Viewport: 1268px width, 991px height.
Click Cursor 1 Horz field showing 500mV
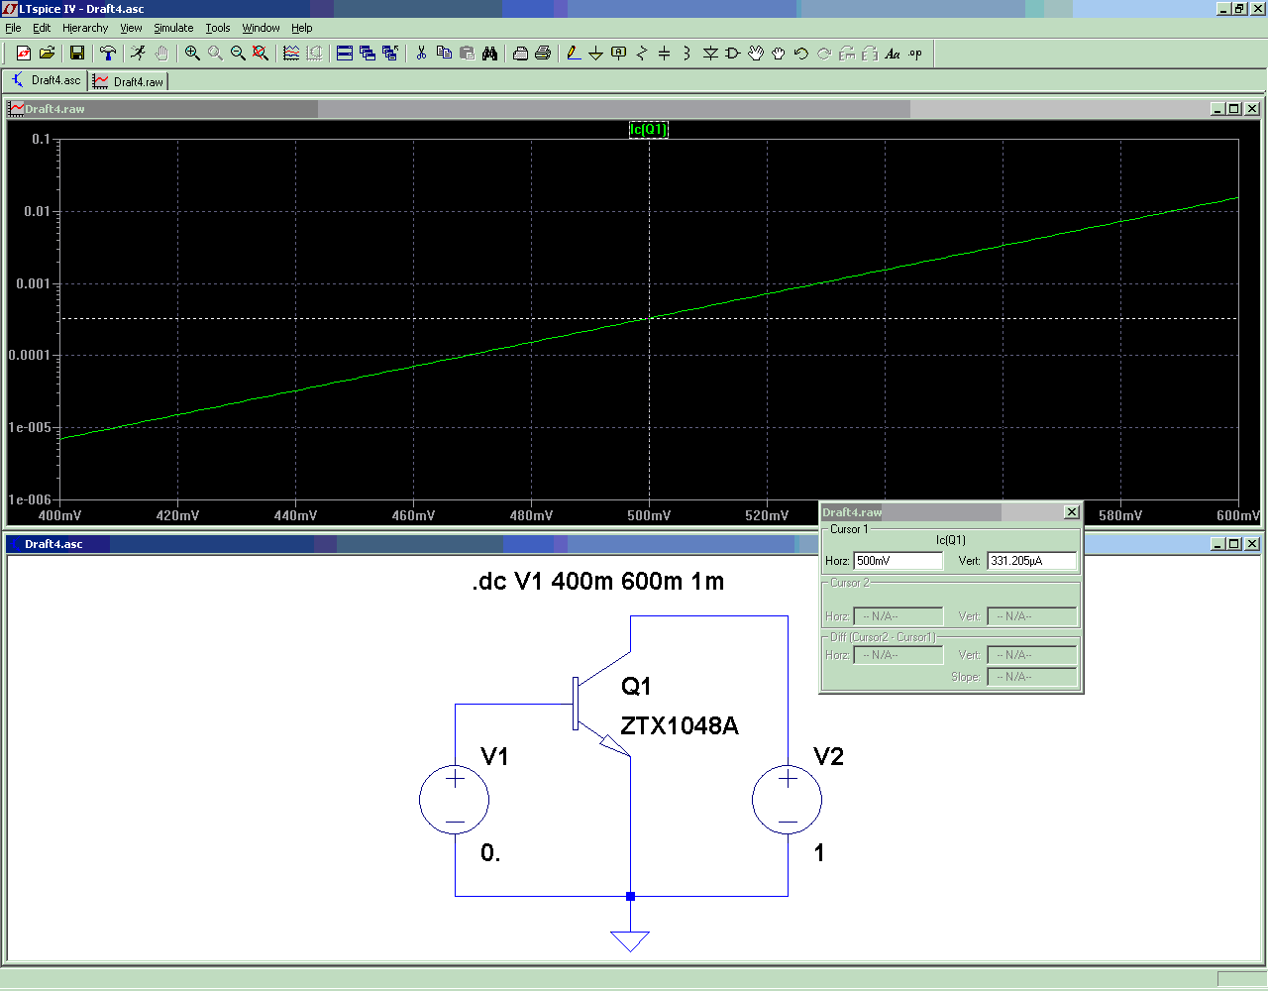[x=898, y=561]
